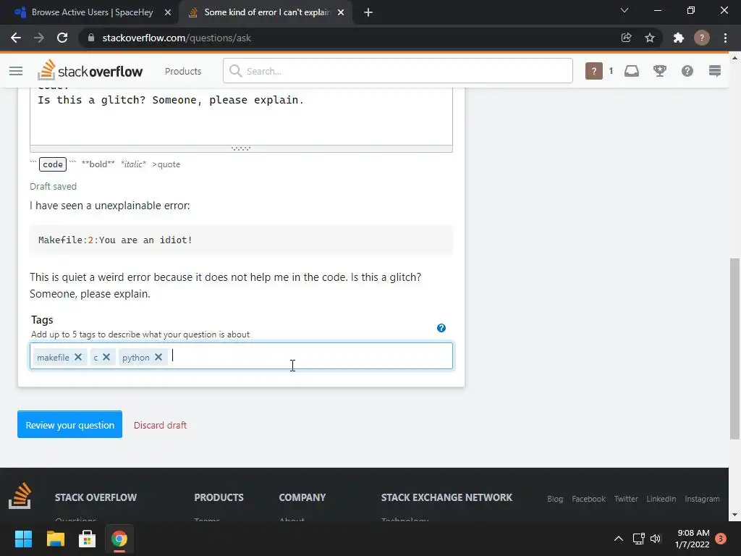Open the user profile avatar in header
This screenshot has width=741, height=556.
[593, 71]
